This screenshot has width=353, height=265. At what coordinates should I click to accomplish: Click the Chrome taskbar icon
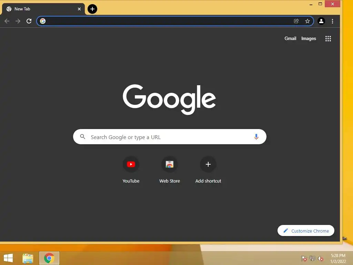pos(49,258)
